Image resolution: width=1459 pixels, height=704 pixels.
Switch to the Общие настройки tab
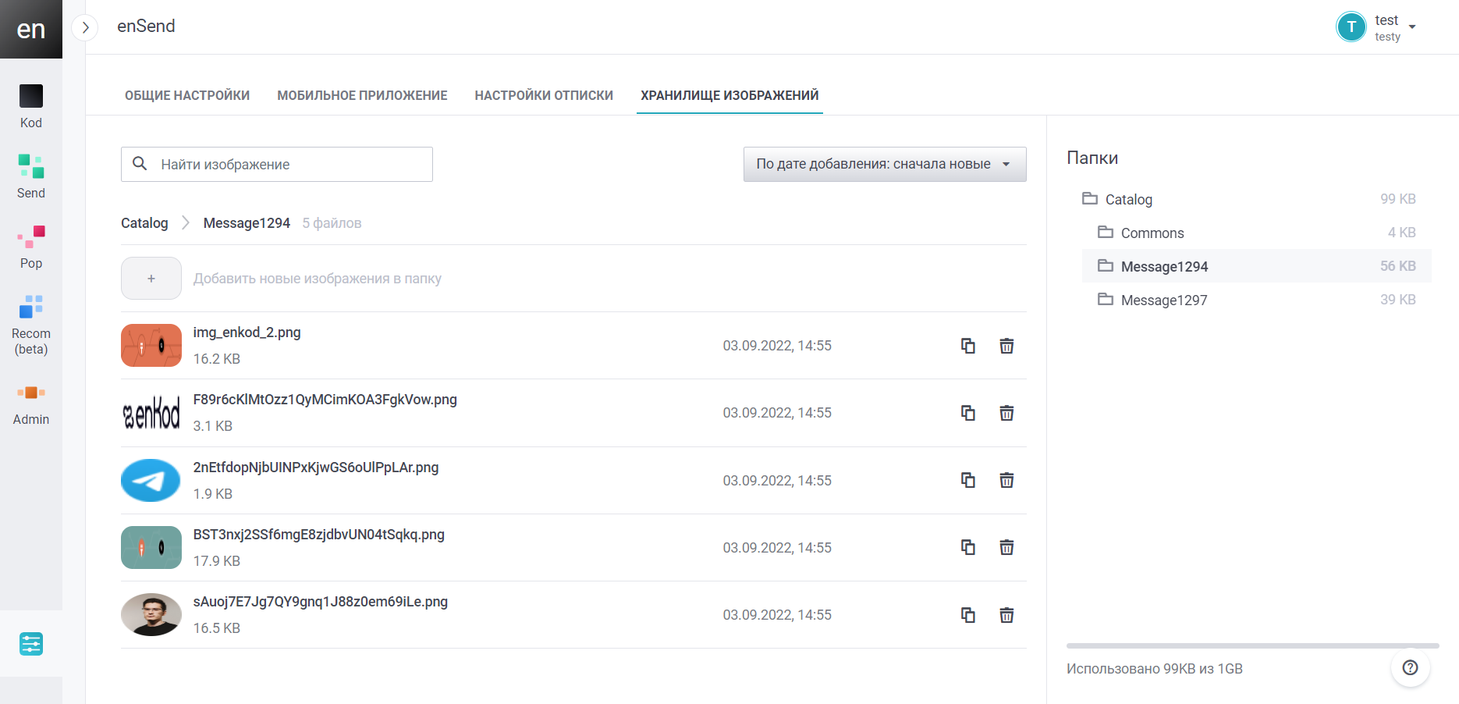187,95
